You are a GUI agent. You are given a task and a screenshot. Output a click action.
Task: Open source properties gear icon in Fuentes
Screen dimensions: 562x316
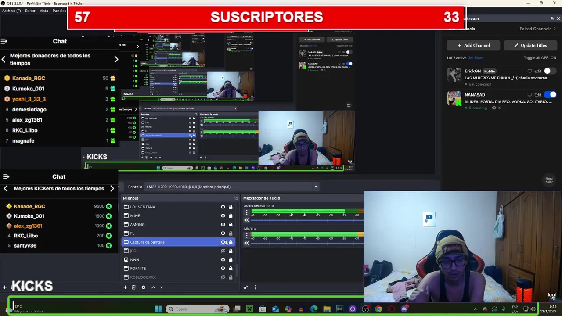(x=143, y=287)
